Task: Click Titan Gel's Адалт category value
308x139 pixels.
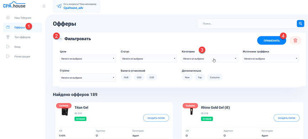Action: [x=136, y=135]
